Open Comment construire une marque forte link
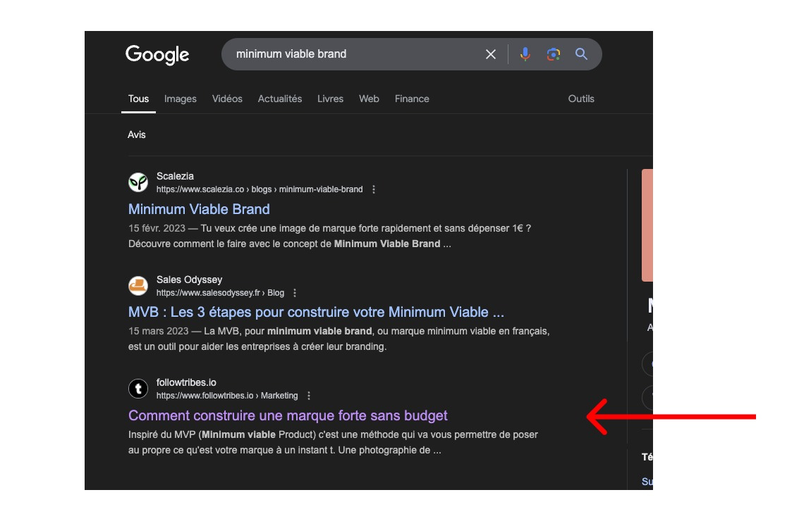Viewport: 811px width, 521px height. click(288, 415)
